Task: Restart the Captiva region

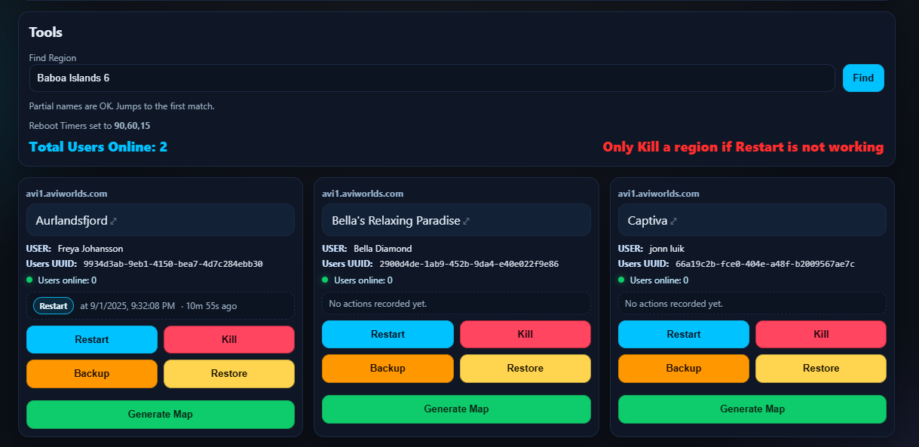Action: click(684, 334)
